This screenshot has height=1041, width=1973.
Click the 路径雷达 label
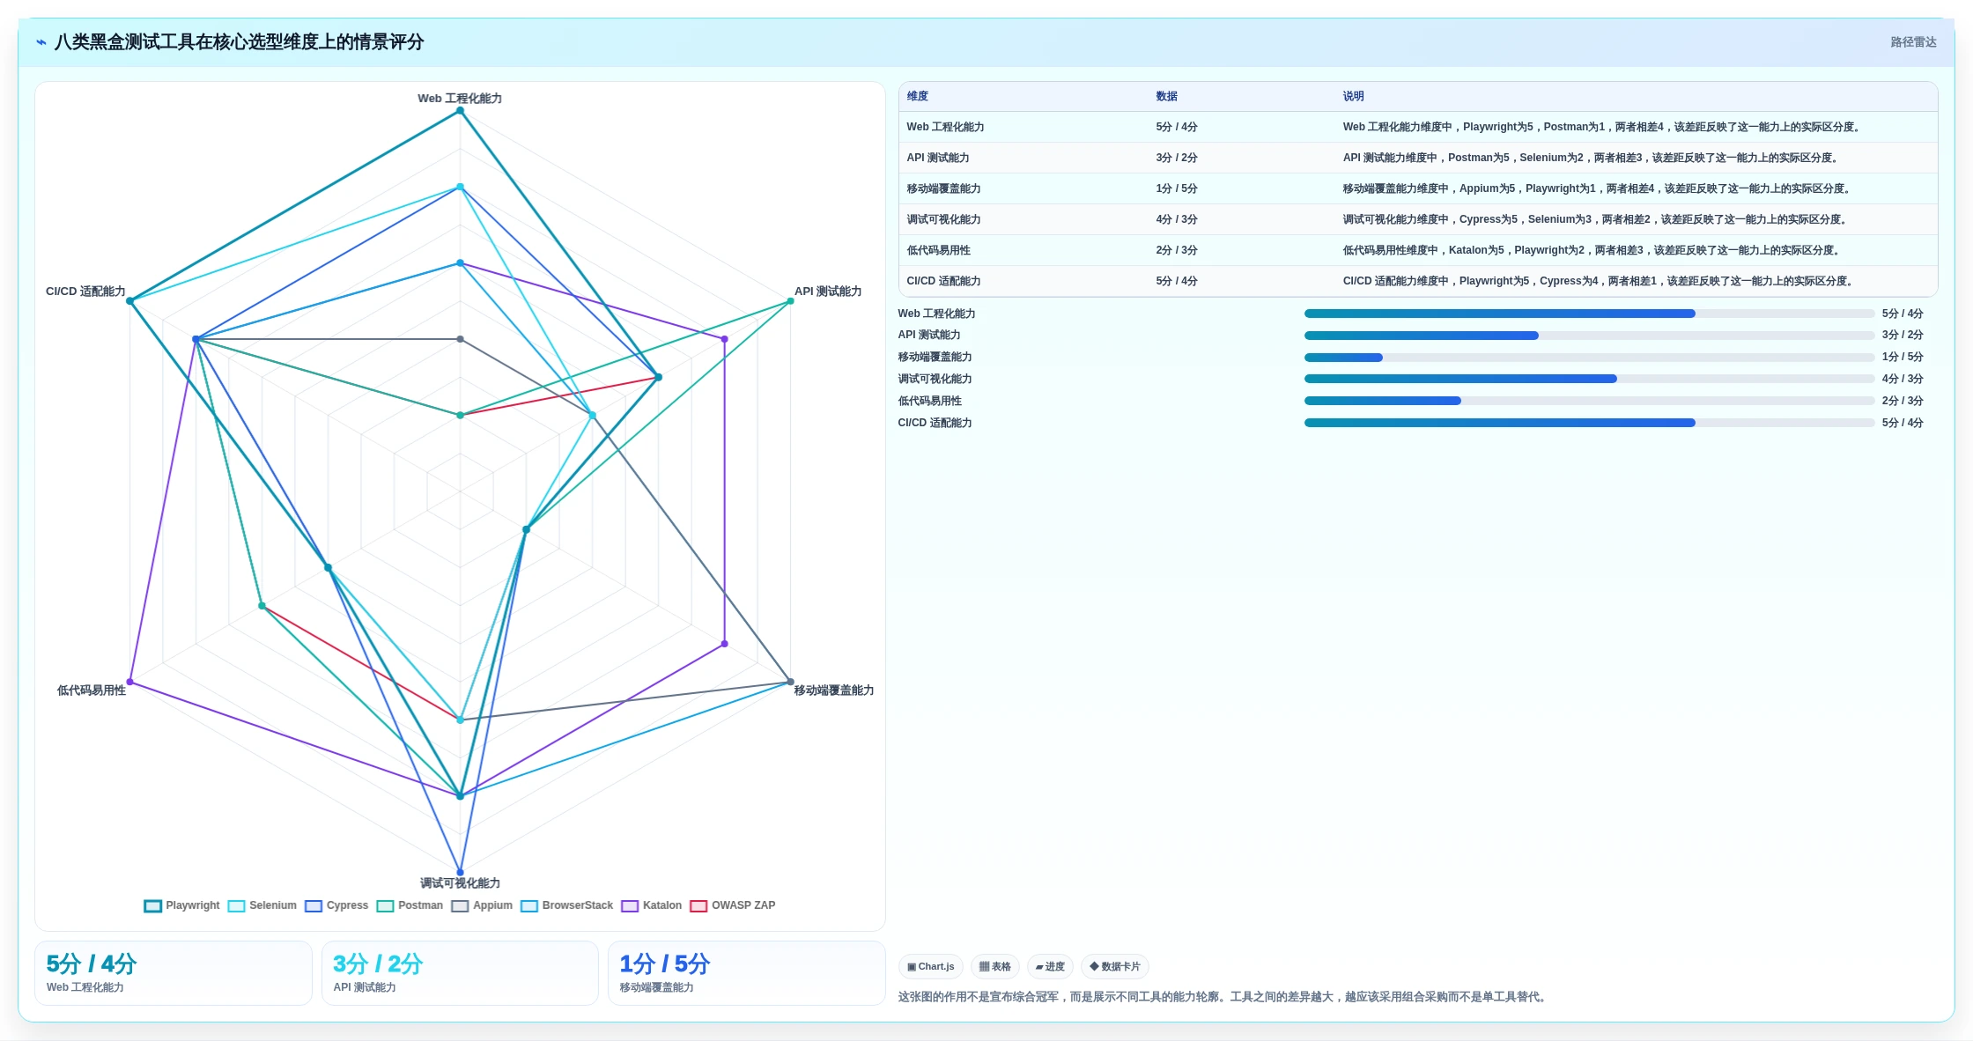[x=1913, y=41]
